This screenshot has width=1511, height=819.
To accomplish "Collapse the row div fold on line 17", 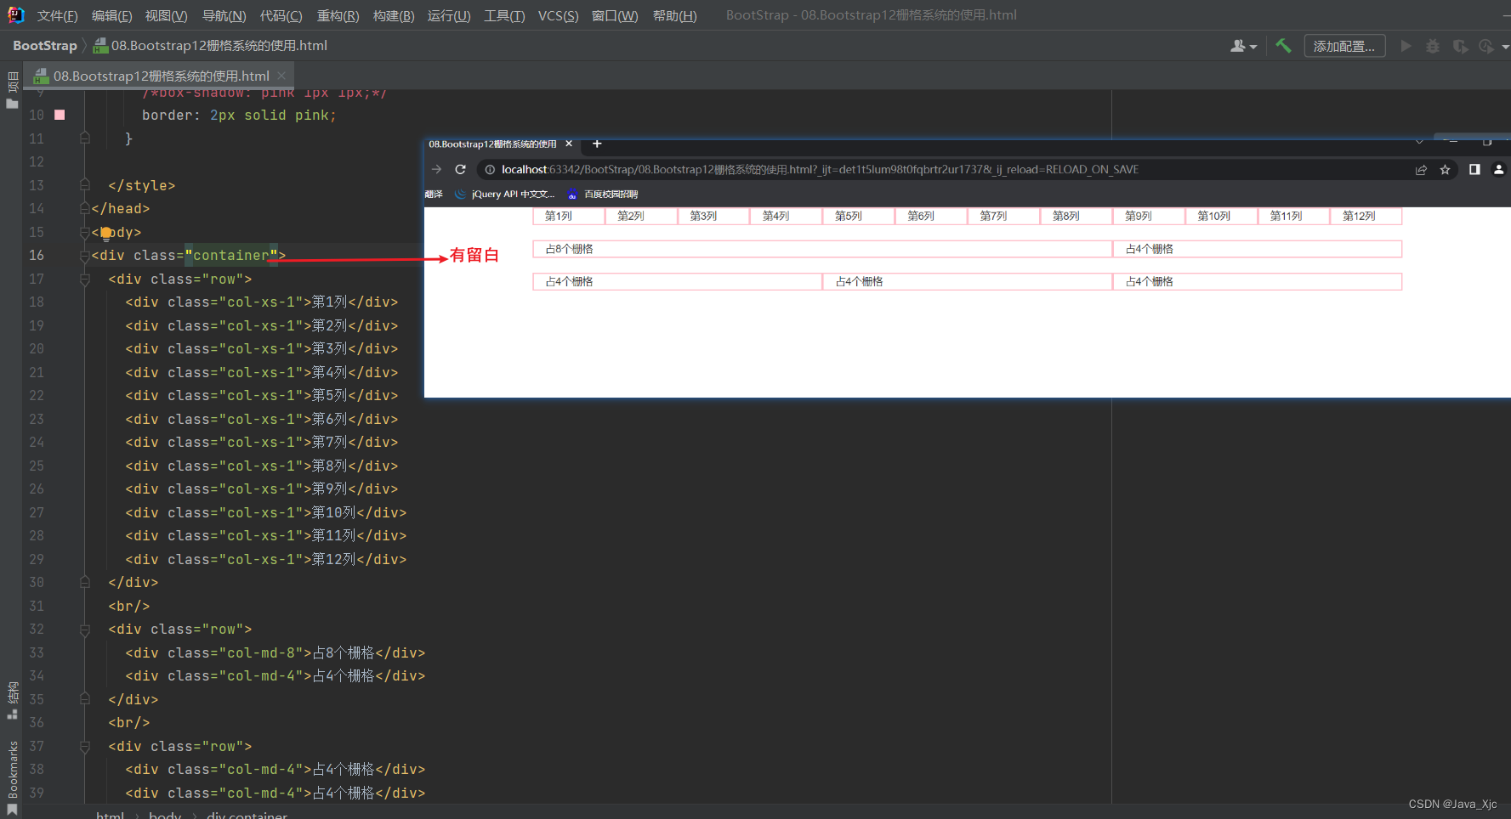I will (84, 279).
